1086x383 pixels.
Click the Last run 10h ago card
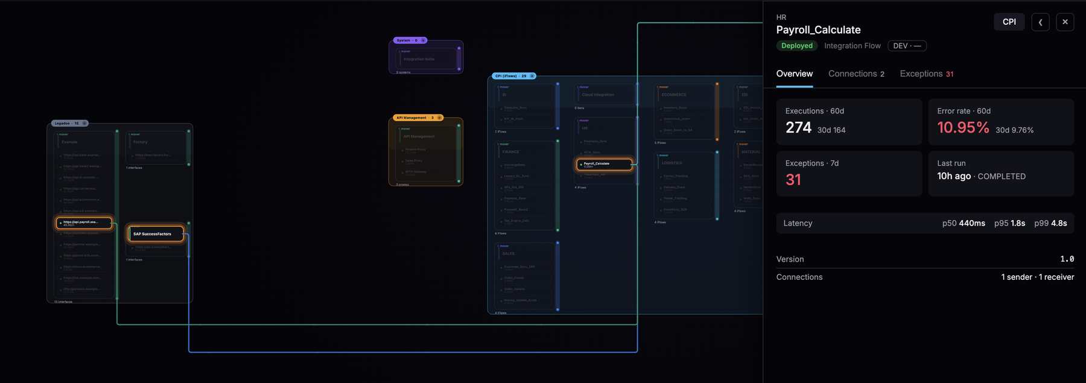tap(1001, 174)
